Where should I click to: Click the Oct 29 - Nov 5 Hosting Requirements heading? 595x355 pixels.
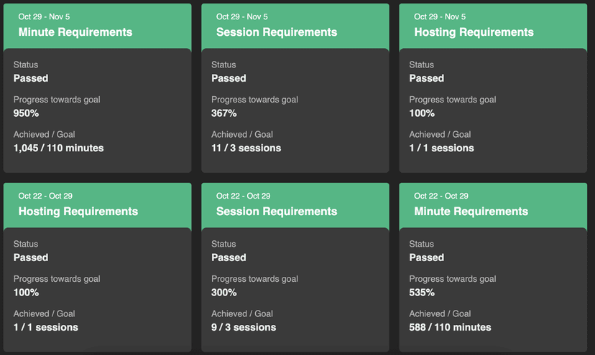tap(474, 32)
